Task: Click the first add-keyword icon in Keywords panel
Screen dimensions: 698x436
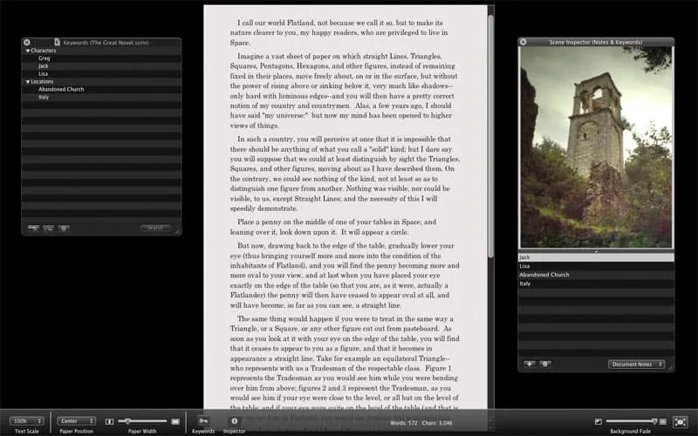Action: [33, 228]
